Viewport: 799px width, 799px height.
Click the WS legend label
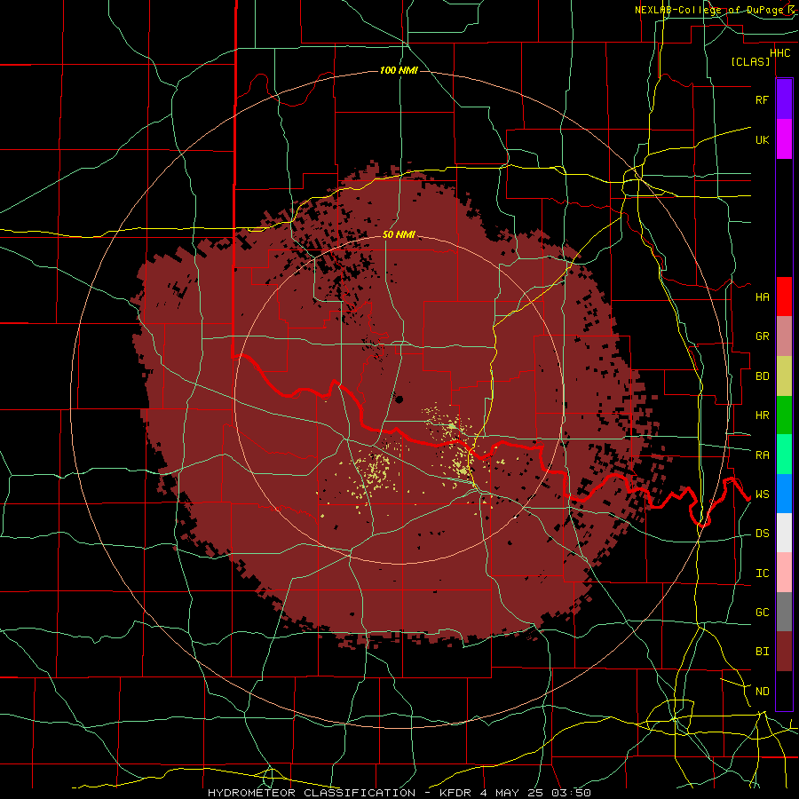(x=762, y=494)
